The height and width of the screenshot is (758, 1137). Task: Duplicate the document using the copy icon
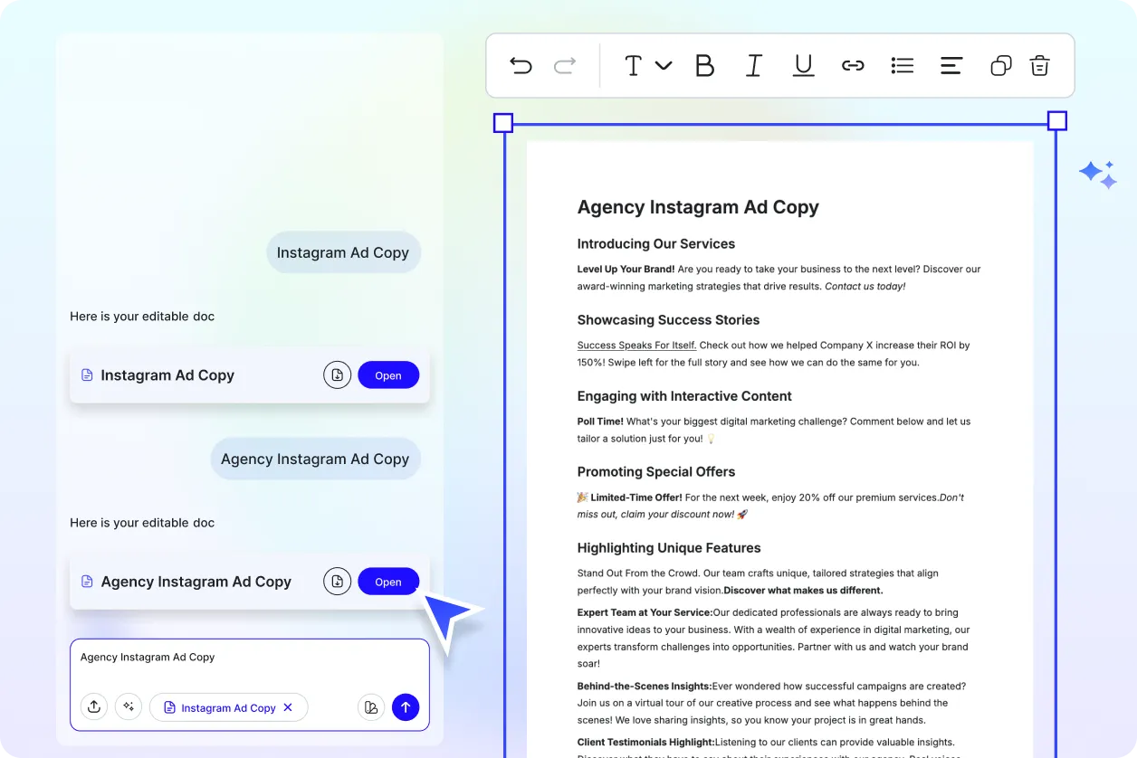[1000, 65]
